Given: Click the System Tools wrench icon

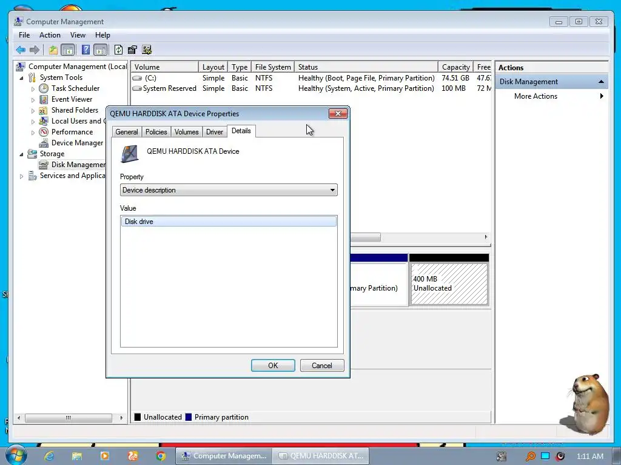Looking at the screenshot, I should click(32, 77).
